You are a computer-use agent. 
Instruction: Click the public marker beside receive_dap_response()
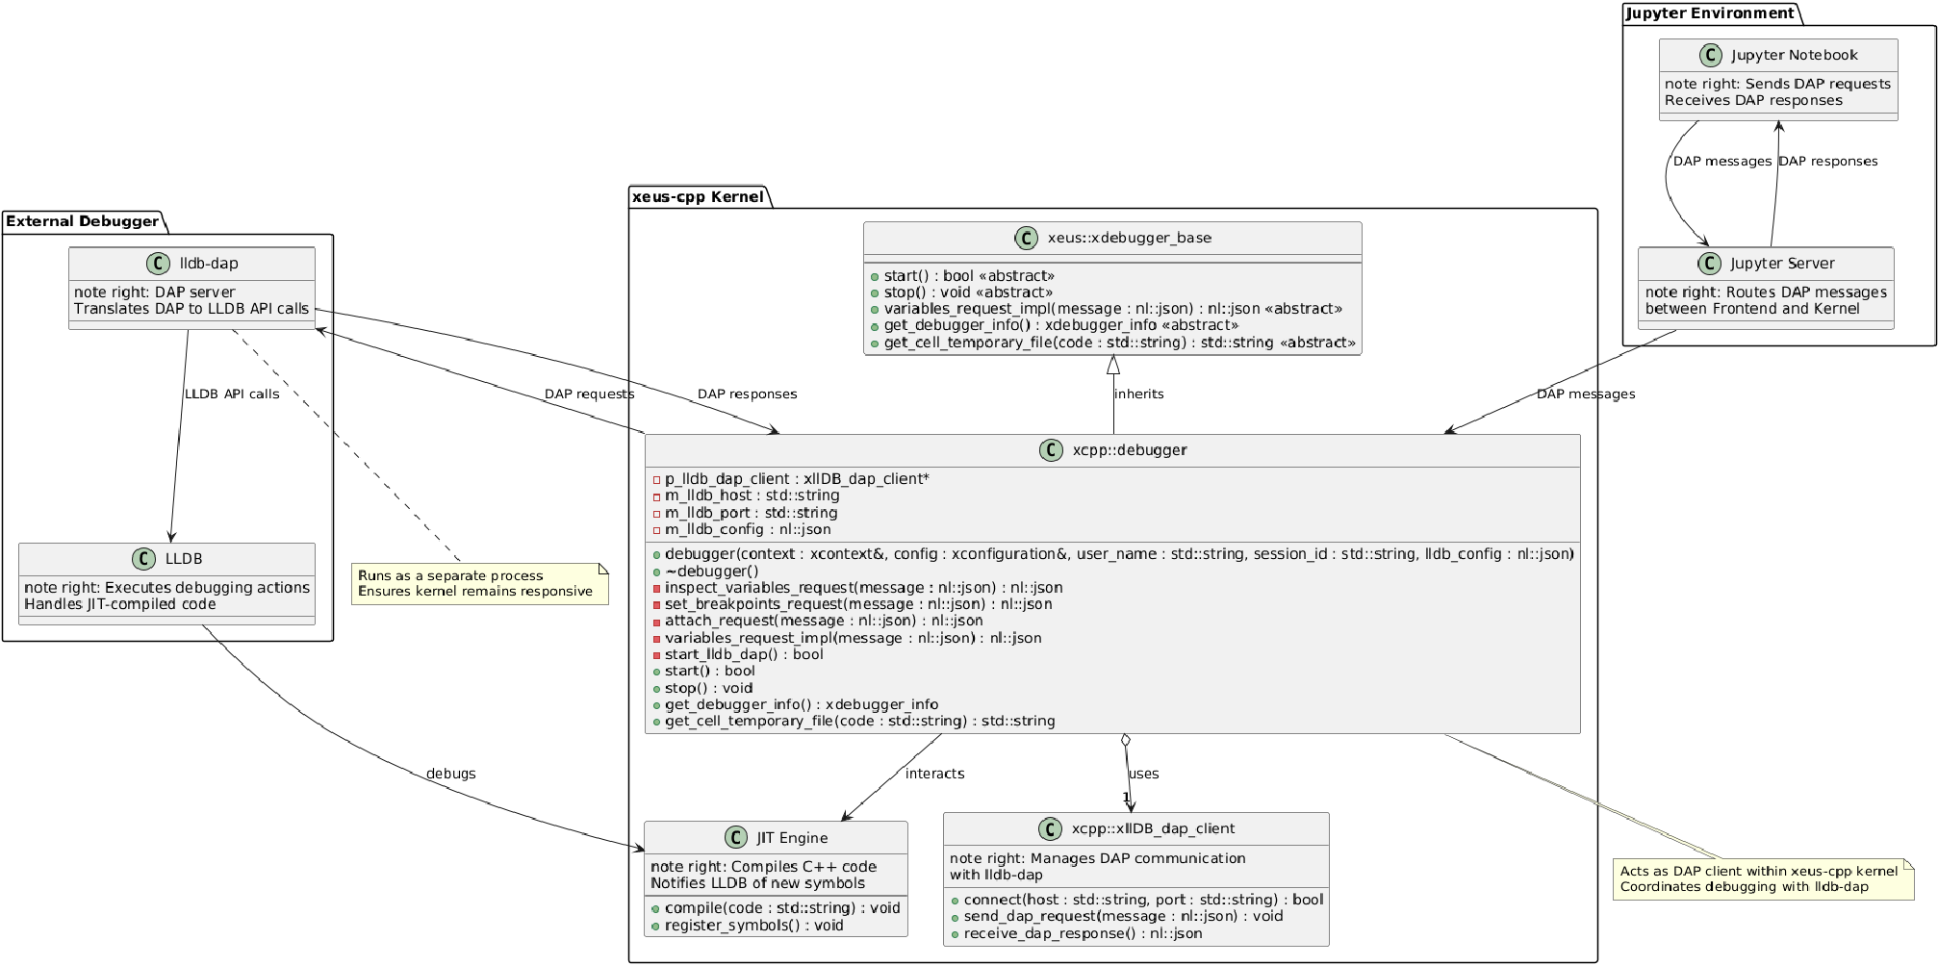[x=956, y=934]
